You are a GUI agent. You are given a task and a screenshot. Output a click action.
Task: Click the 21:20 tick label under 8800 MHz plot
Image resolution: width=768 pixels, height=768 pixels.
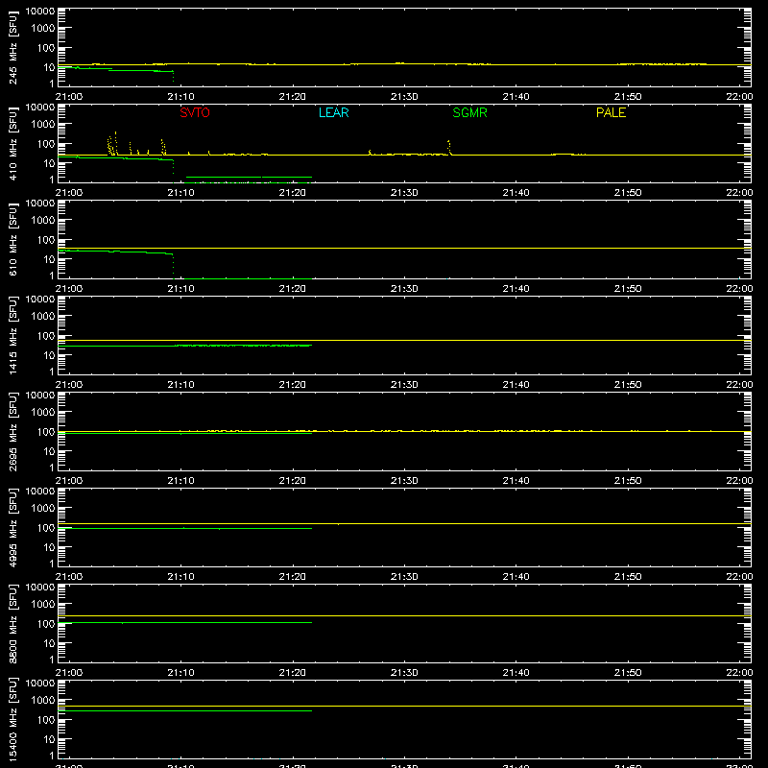(293, 673)
